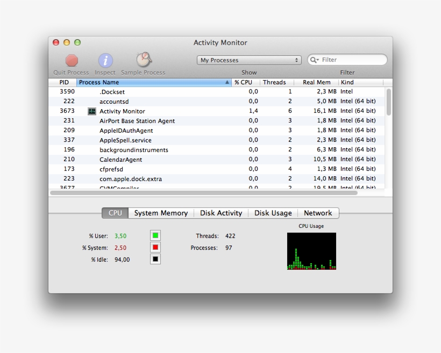Click the green % User color swatch
The width and height of the screenshot is (441, 353).
pos(155,235)
